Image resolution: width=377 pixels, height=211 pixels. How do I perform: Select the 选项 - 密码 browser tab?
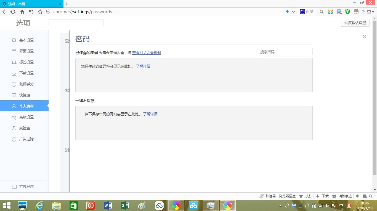tap(31, 4)
